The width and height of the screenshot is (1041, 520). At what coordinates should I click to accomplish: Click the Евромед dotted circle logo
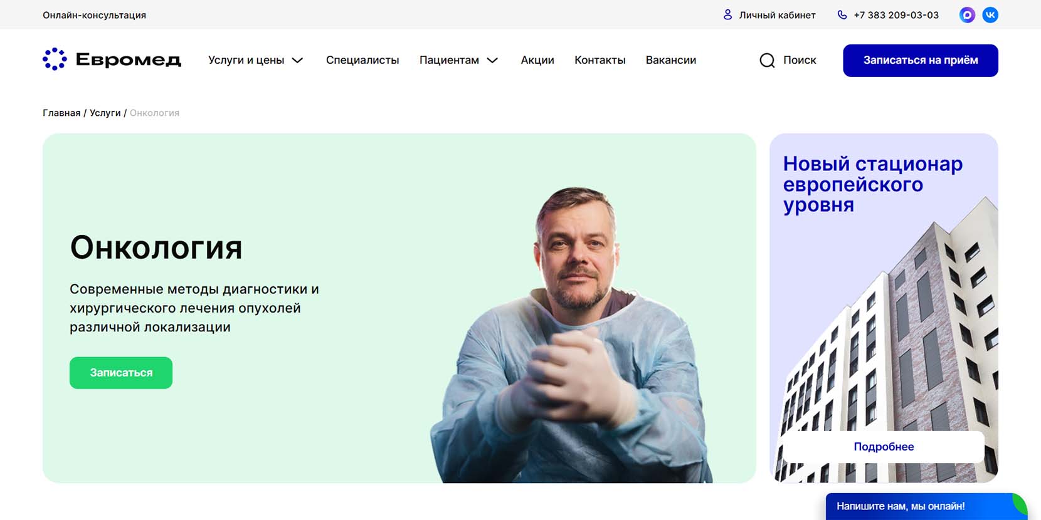[x=55, y=60]
